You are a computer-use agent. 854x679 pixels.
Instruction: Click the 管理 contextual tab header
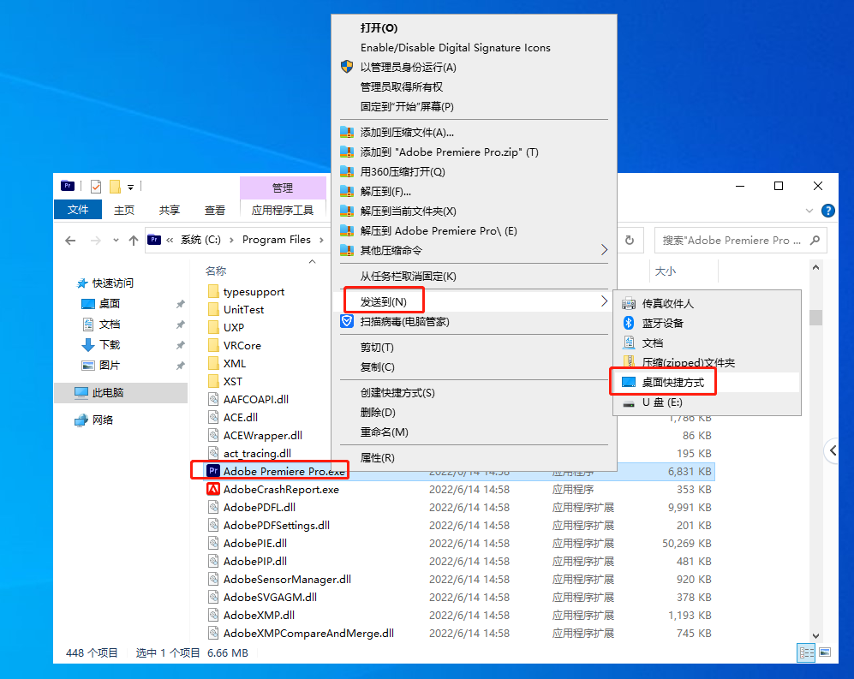click(283, 188)
